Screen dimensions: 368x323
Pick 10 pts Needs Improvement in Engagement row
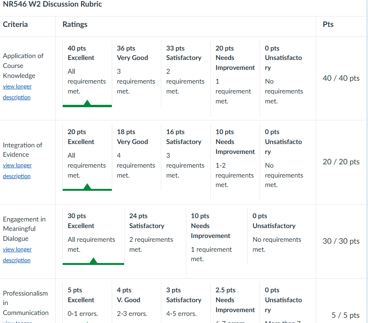coord(216,239)
